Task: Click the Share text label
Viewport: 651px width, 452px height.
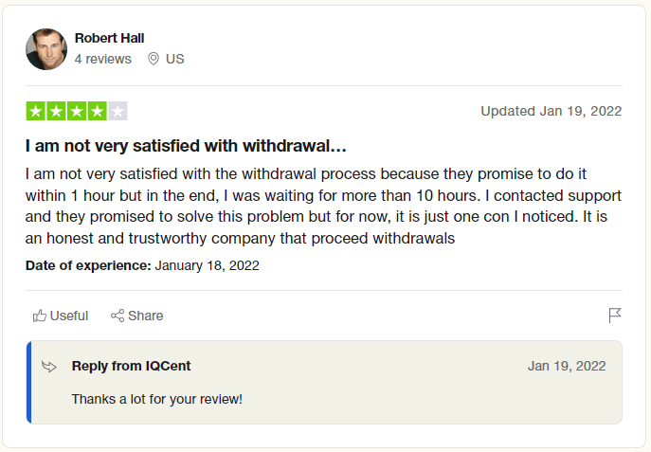Action: point(145,316)
